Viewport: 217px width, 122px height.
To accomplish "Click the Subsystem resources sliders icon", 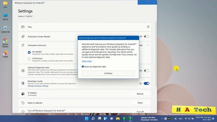I will tap(23, 45).
